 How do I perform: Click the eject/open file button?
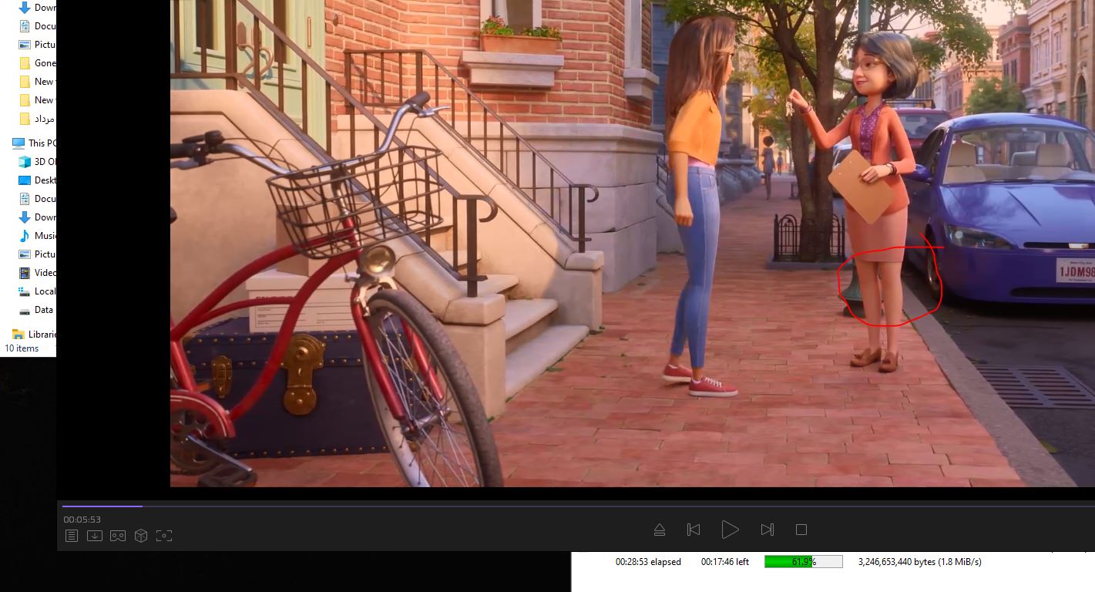tap(660, 530)
